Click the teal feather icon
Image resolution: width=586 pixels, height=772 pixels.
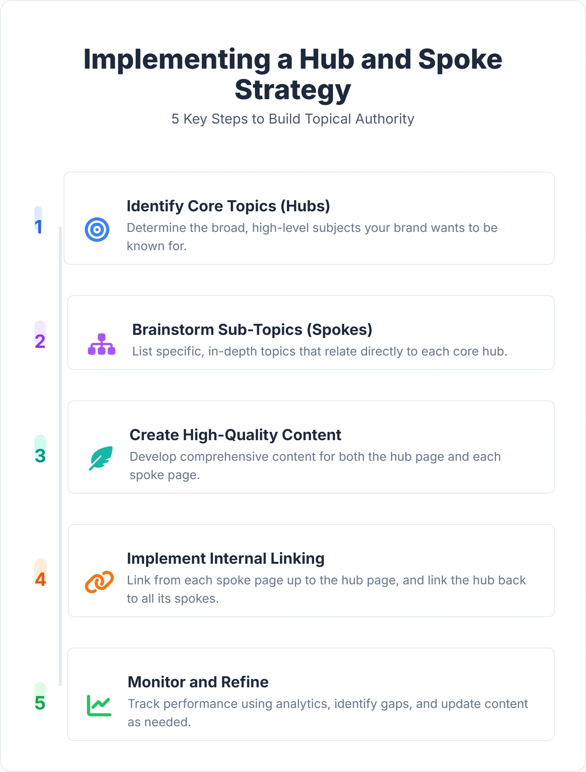(101, 458)
